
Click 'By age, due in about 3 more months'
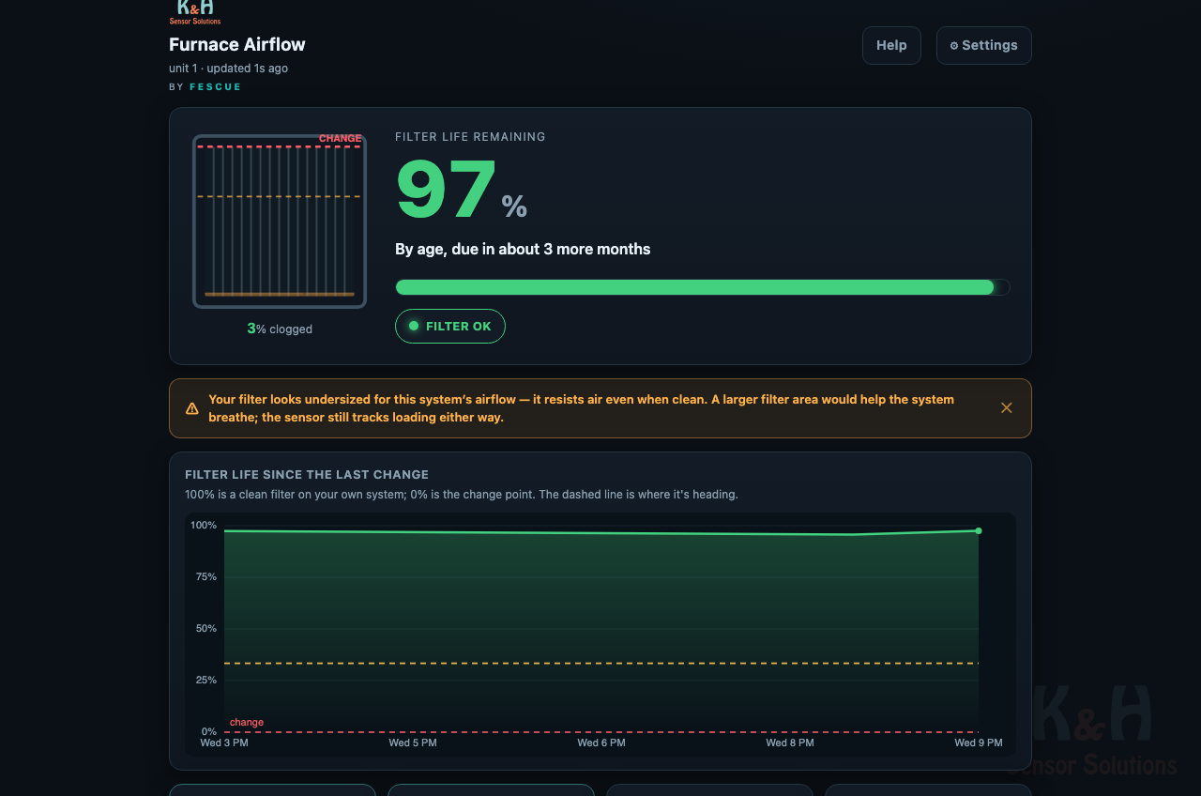tap(523, 249)
